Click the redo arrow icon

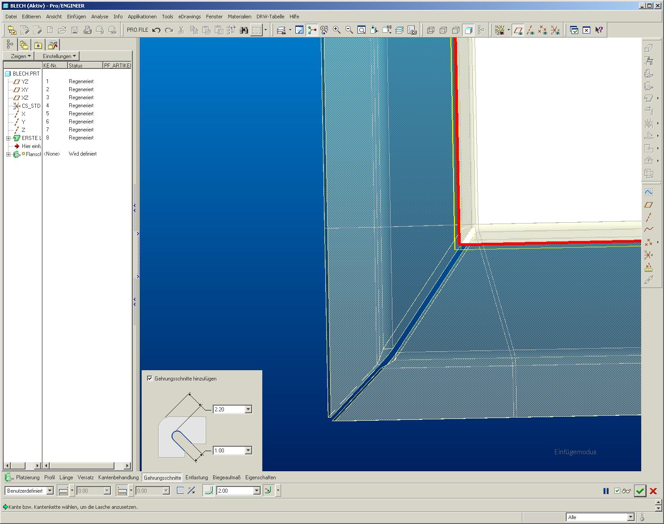coord(169,30)
